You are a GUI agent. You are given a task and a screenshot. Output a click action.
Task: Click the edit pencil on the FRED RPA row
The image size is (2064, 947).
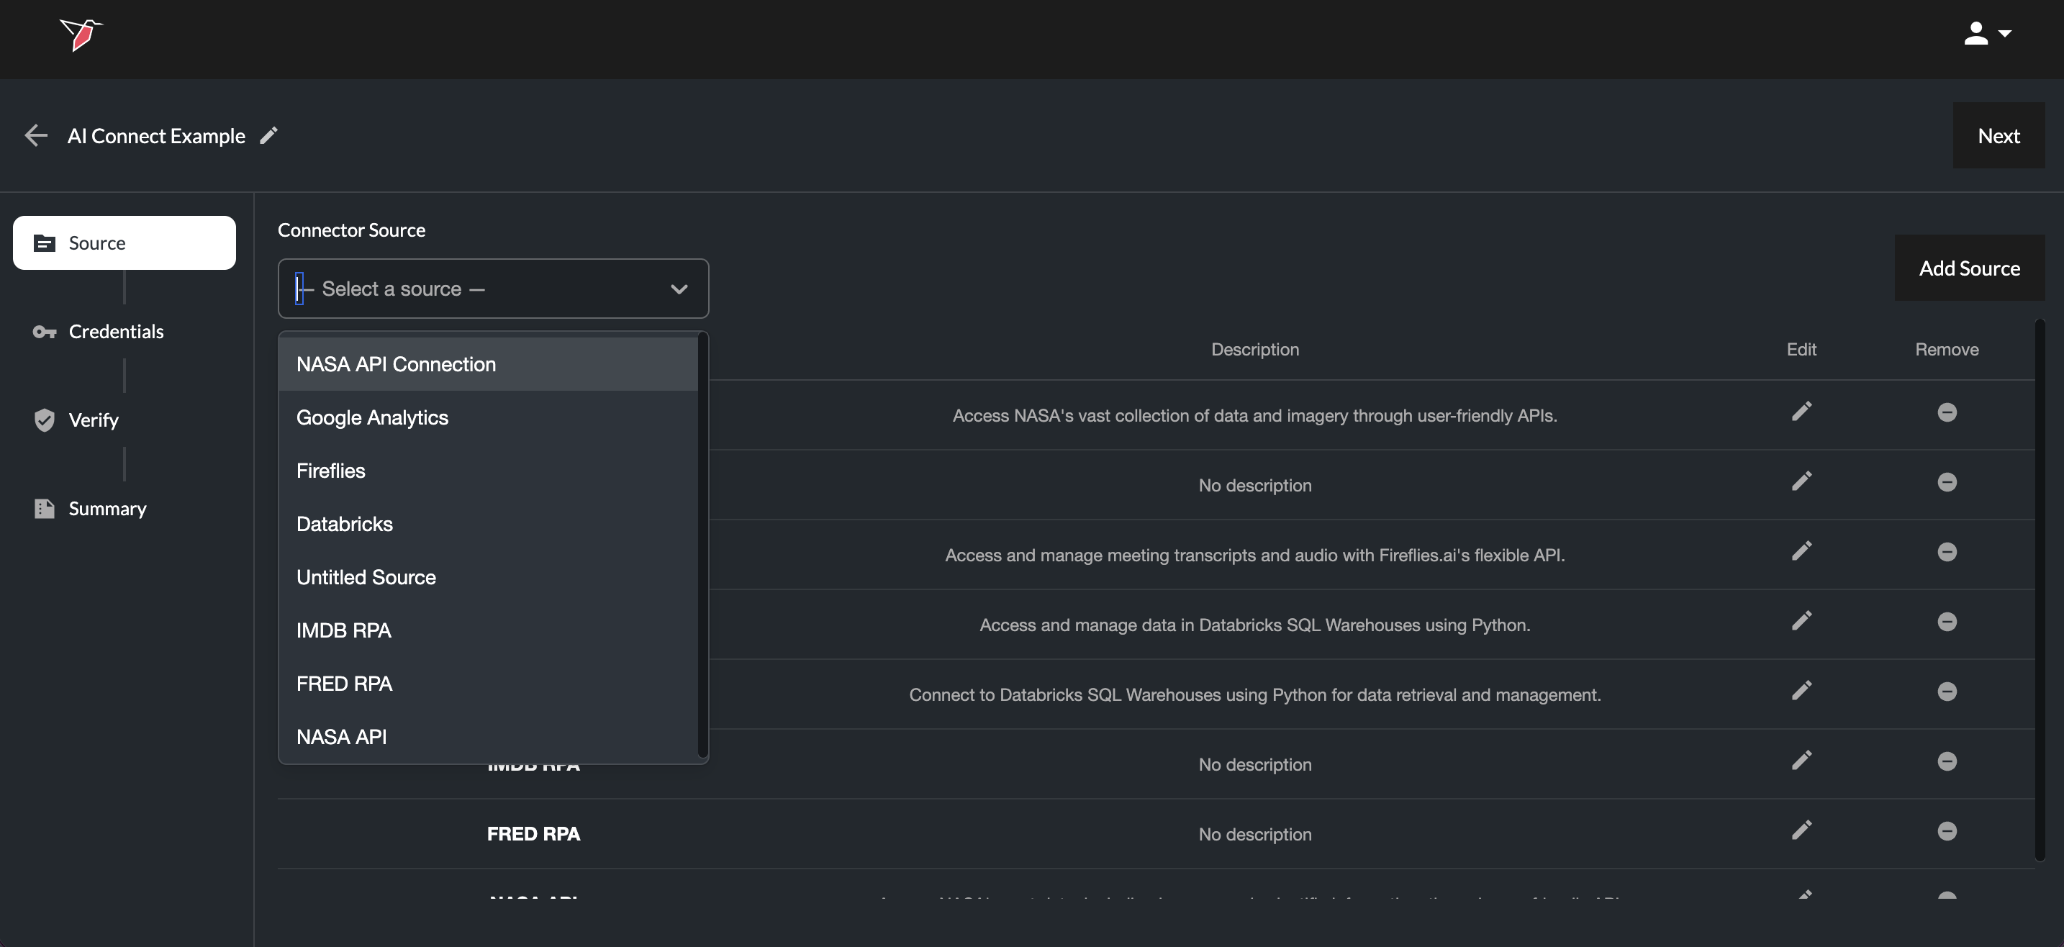(x=1801, y=831)
